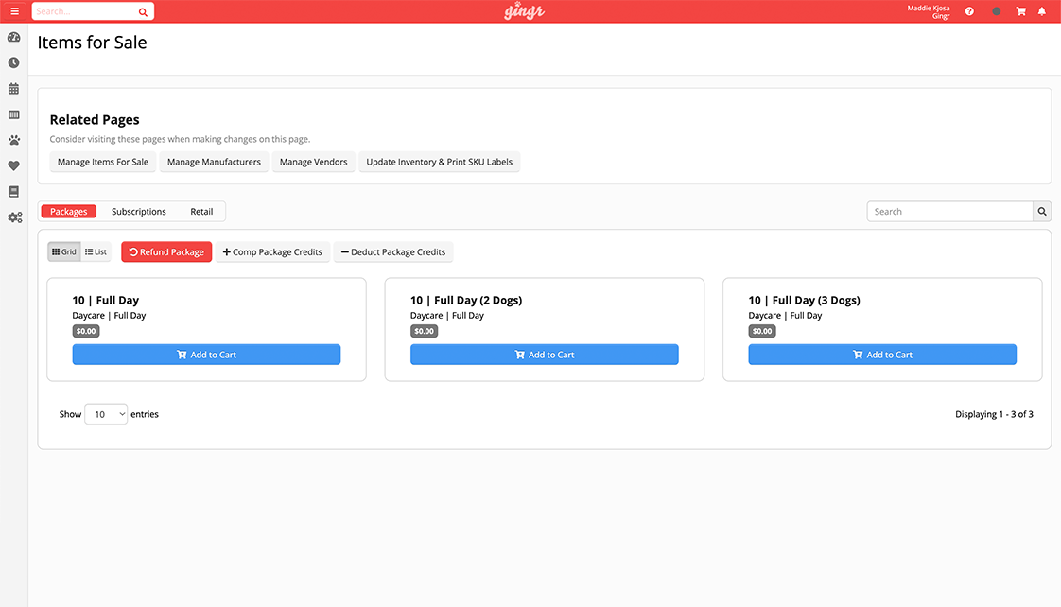Select the clock icon in the sidebar
The height and width of the screenshot is (607, 1061).
point(14,62)
